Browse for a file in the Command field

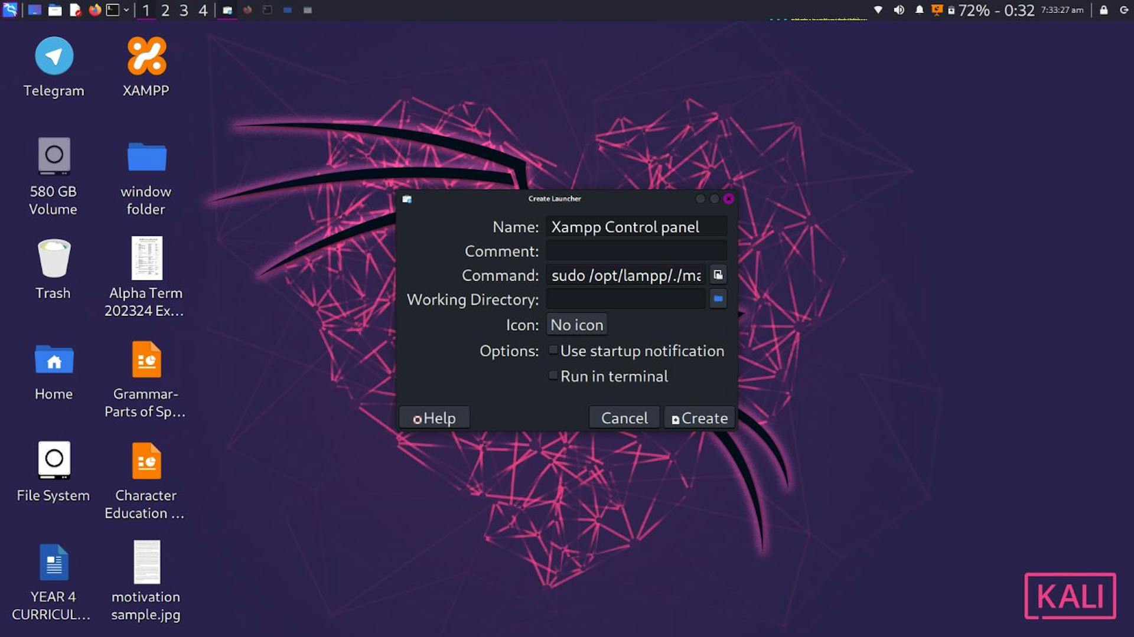(x=718, y=275)
